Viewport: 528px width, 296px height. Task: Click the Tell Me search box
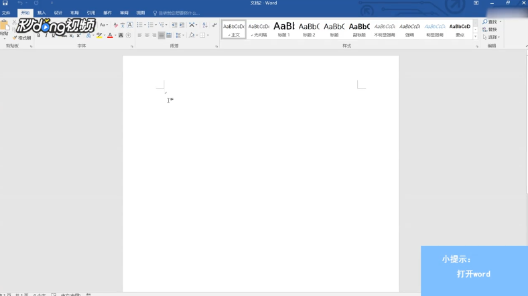pos(176,13)
